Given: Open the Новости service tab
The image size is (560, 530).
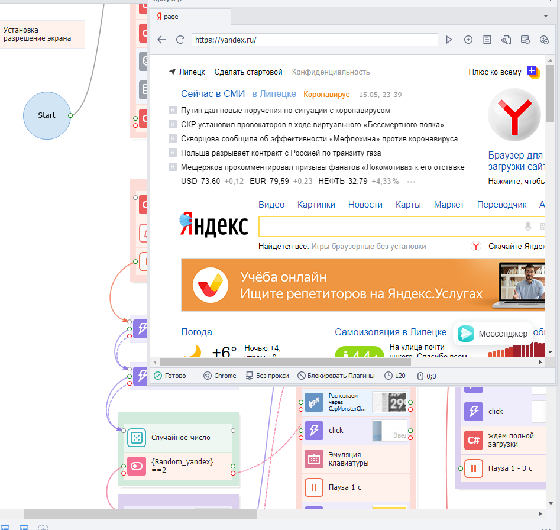Looking at the screenshot, I should pos(365,205).
